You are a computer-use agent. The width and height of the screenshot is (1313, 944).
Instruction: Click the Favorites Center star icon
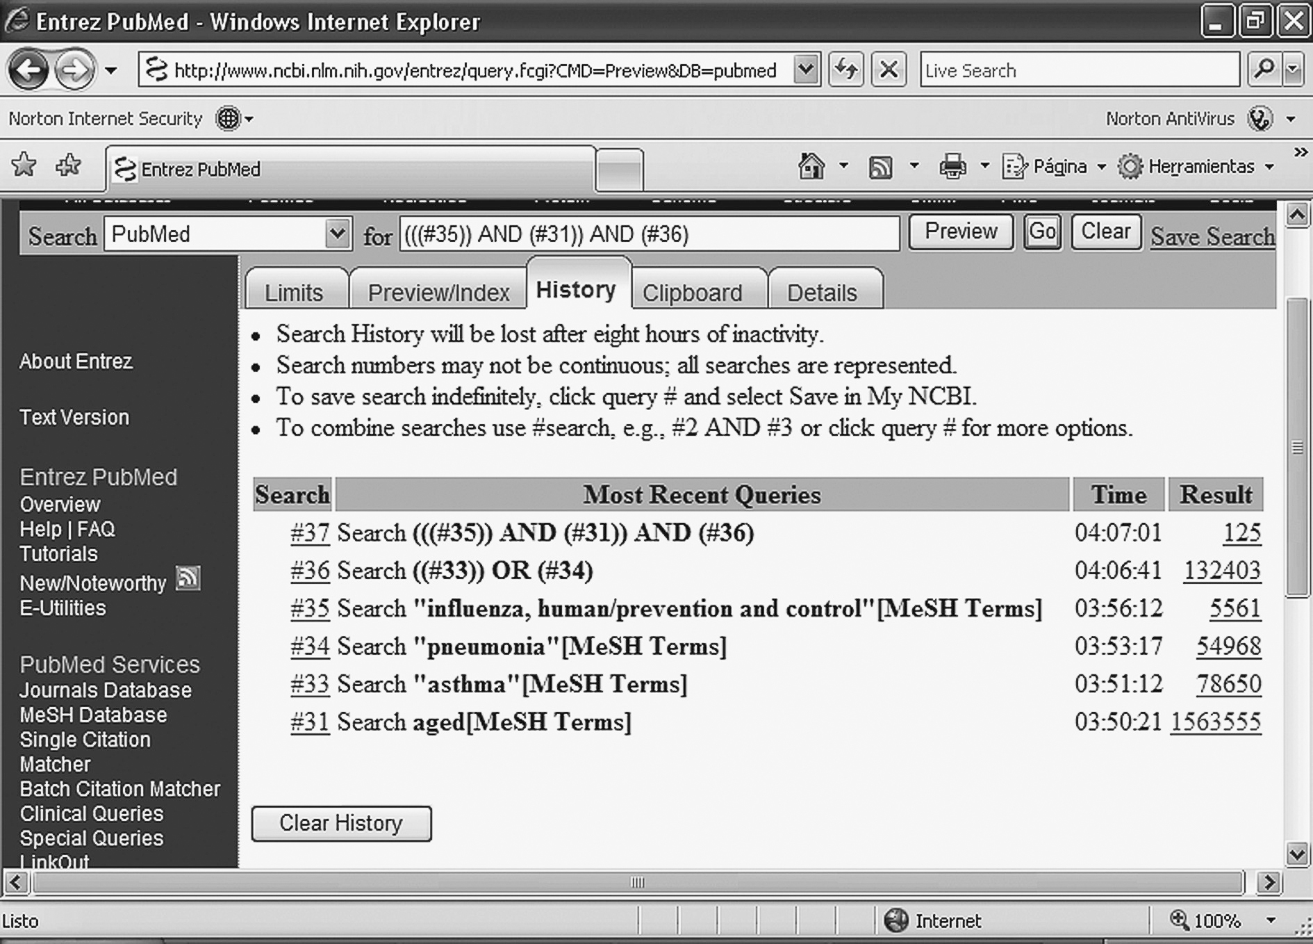[x=24, y=165]
